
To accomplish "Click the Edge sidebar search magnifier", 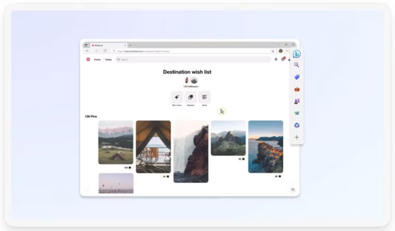I will click(297, 65).
